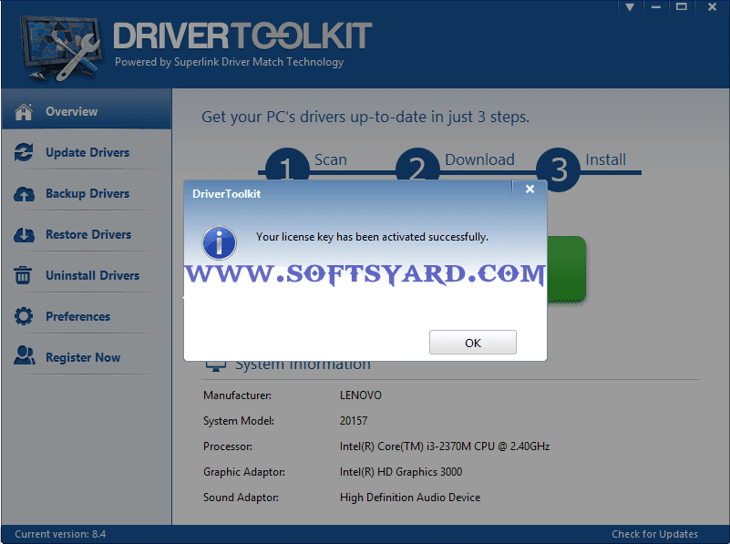Minimize the DriverToolkit main window
Image resolution: width=730 pixels, height=544 pixels.
(x=656, y=7)
